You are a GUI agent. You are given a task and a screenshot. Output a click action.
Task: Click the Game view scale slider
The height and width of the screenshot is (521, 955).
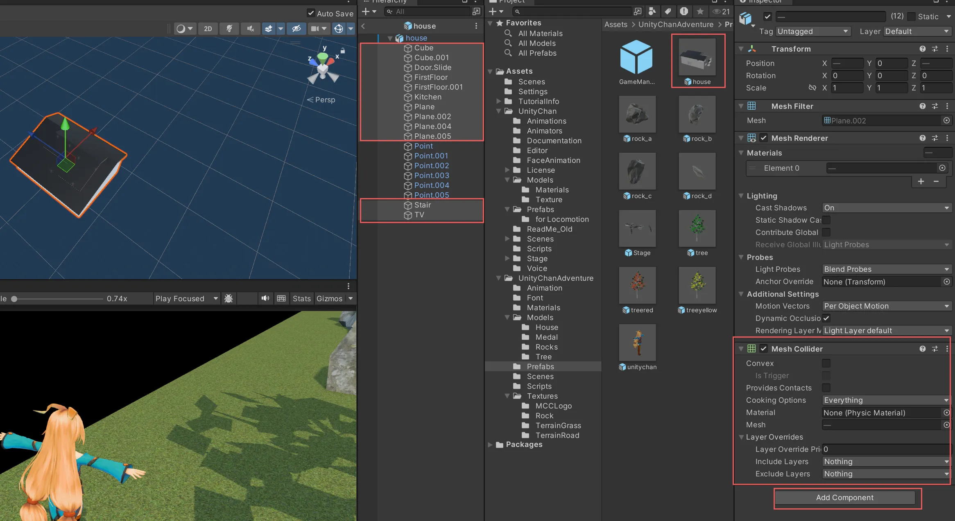point(57,299)
